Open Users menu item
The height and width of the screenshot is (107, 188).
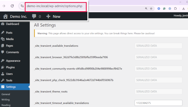click(9, 74)
